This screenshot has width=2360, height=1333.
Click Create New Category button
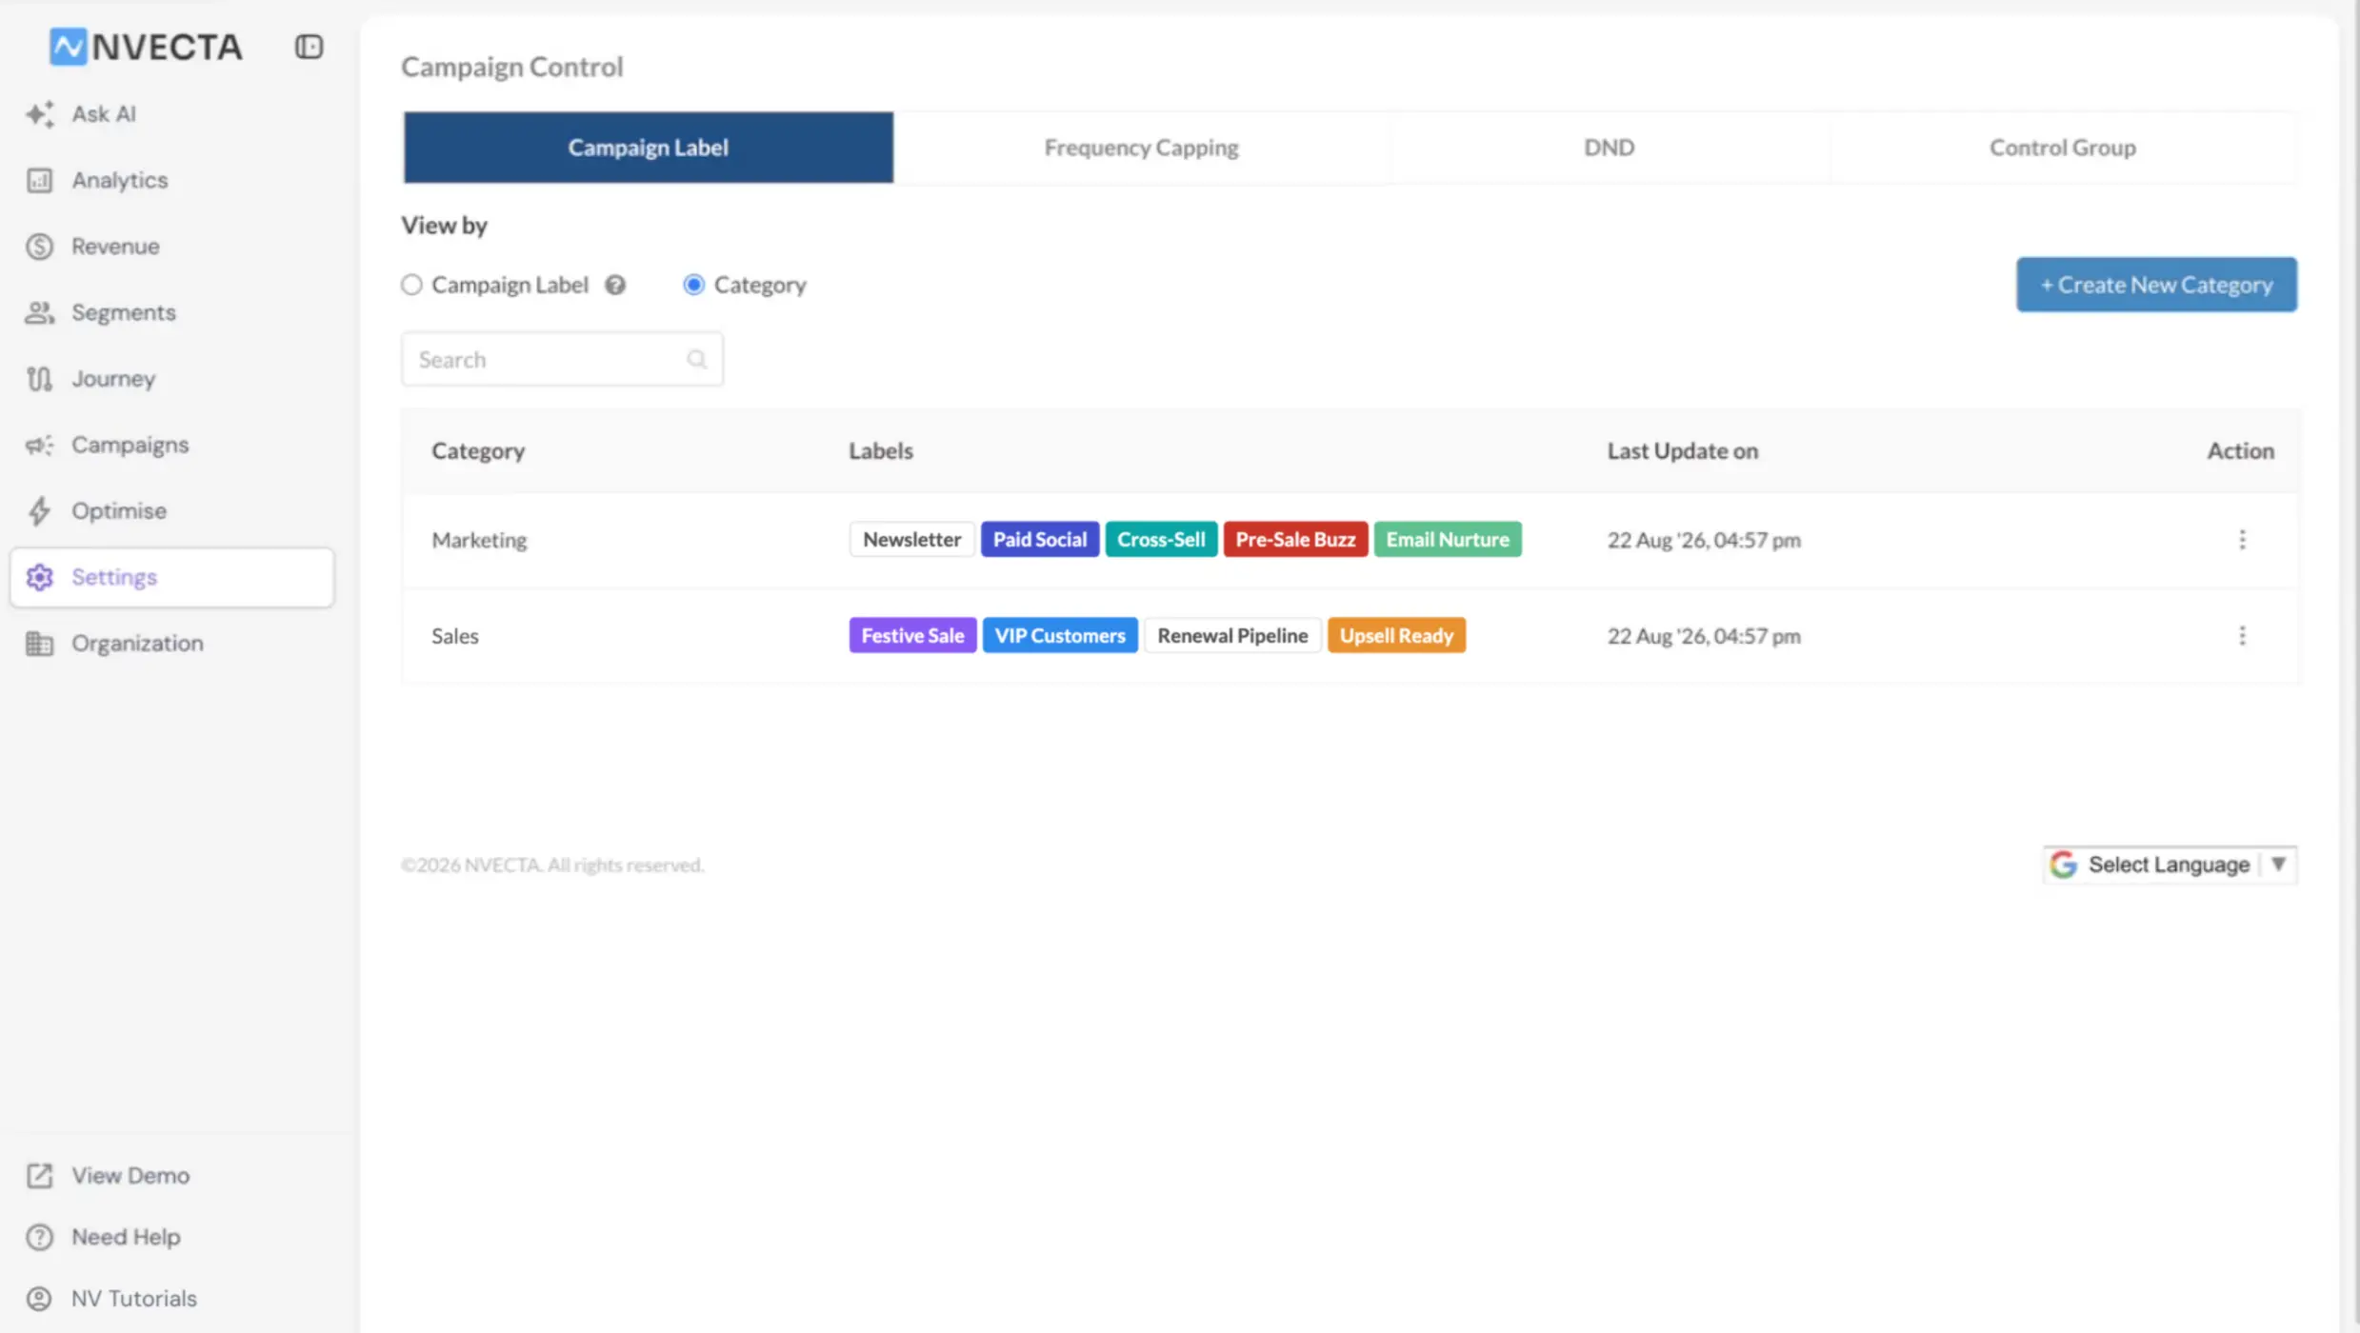(x=2156, y=285)
